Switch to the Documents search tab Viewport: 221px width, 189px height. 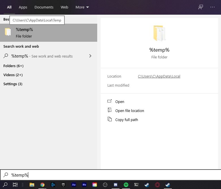tap(44, 7)
